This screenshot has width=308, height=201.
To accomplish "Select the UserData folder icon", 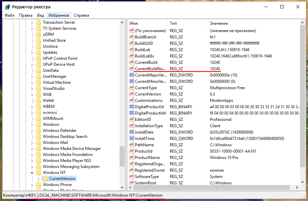I will 39,70.
